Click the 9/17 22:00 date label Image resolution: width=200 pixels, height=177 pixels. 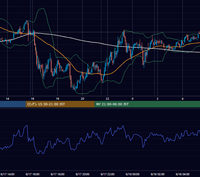pyautogui.click(x=108, y=174)
